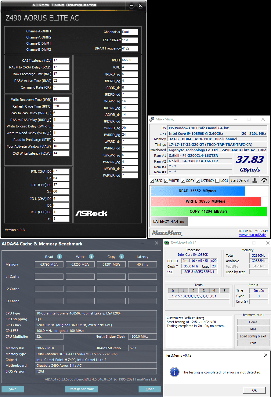Screen dimensions: 271x397
Task: Click the ChannelA-DIMM1 label in ASRock
Action: point(39,31)
